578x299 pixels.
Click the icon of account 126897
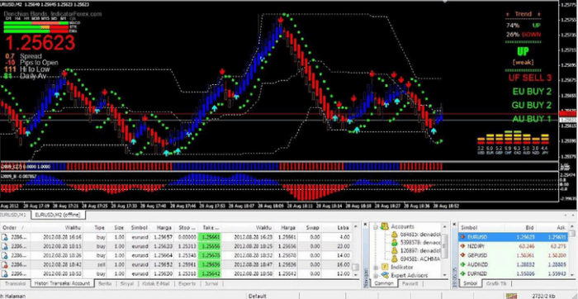(395, 251)
